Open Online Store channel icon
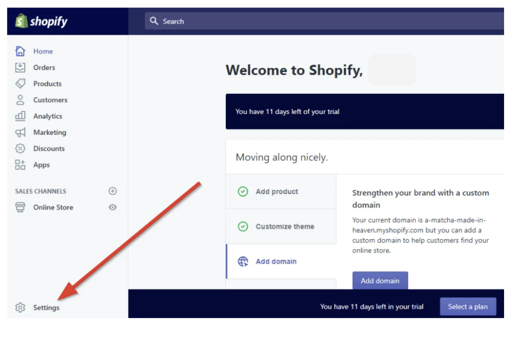This screenshot has height=356, width=521. tap(20, 207)
